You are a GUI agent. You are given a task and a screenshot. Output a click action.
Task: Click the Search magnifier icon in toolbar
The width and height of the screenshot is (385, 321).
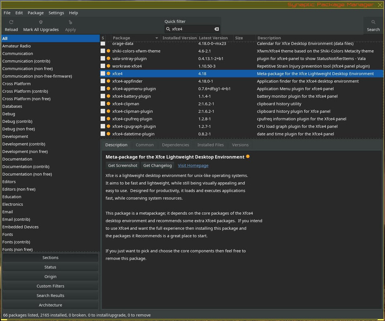pos(373,22)
